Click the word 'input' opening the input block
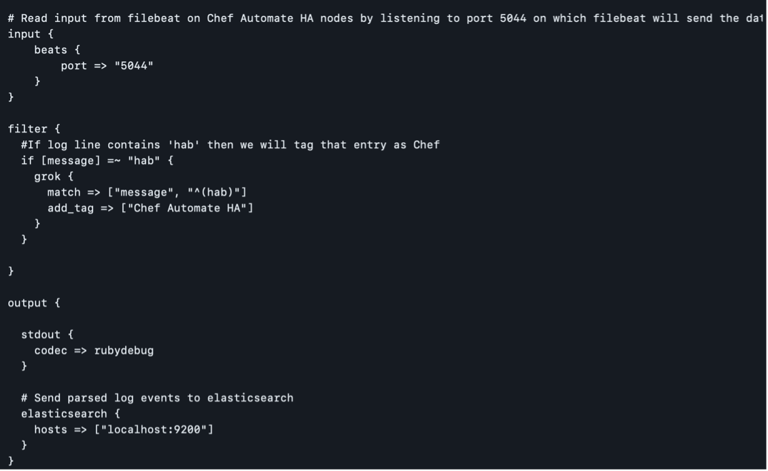The image size is (768, 471). pos(24,34)
